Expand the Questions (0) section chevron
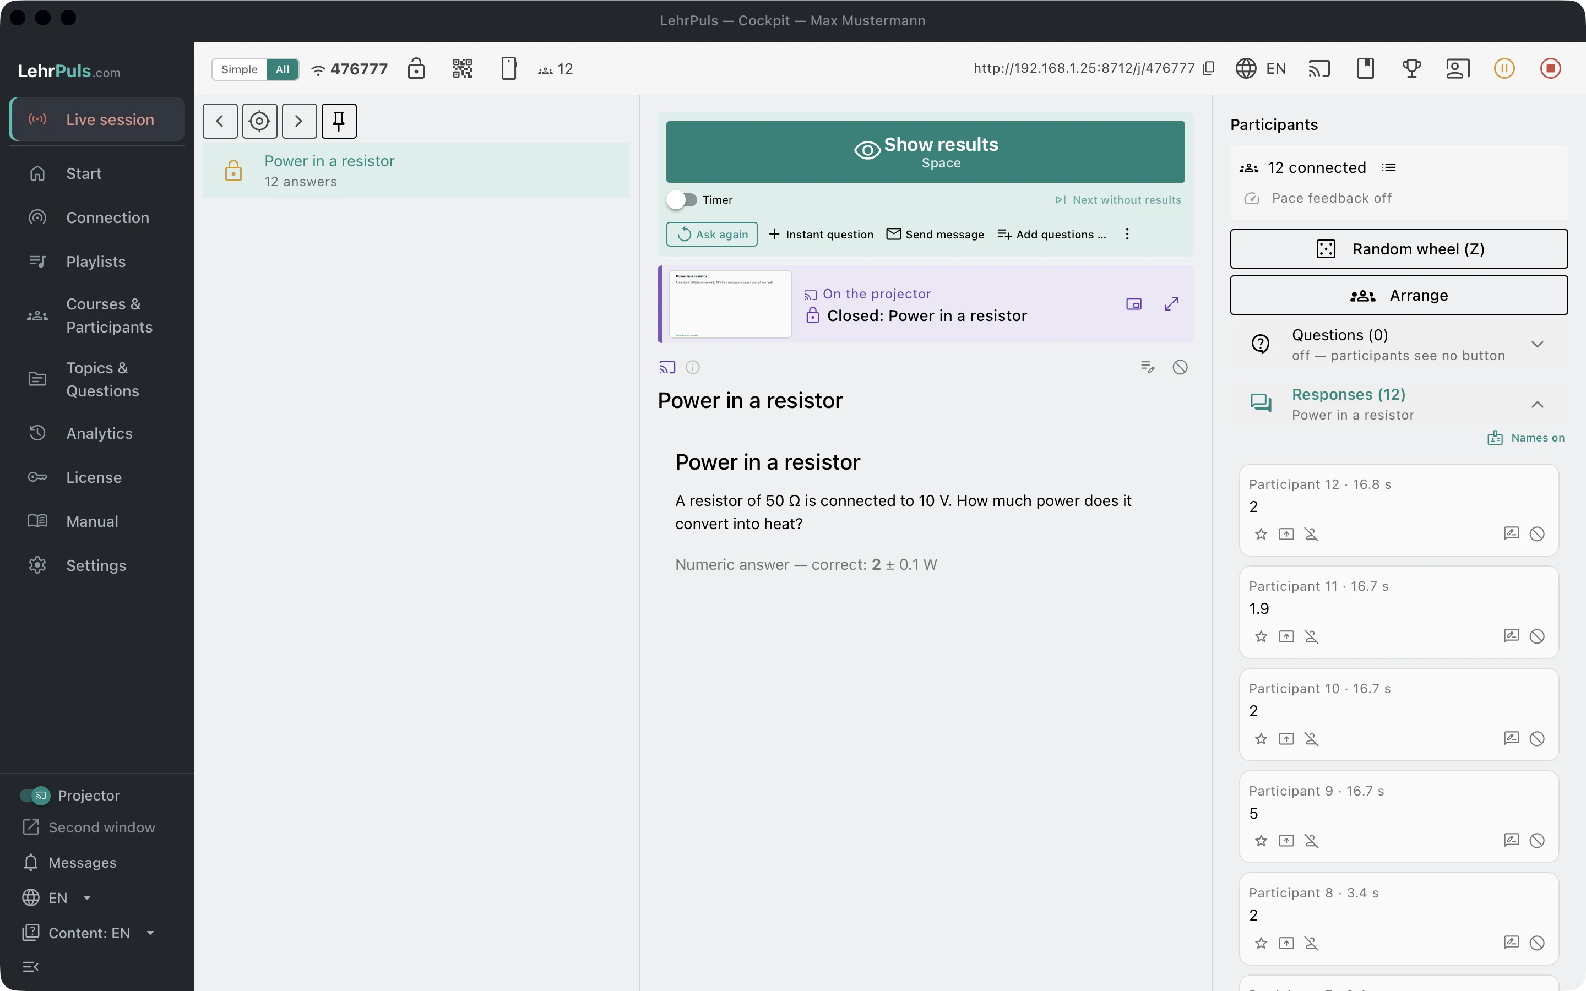This screenshot has height=991, width=1586. tap(1537, 344)
